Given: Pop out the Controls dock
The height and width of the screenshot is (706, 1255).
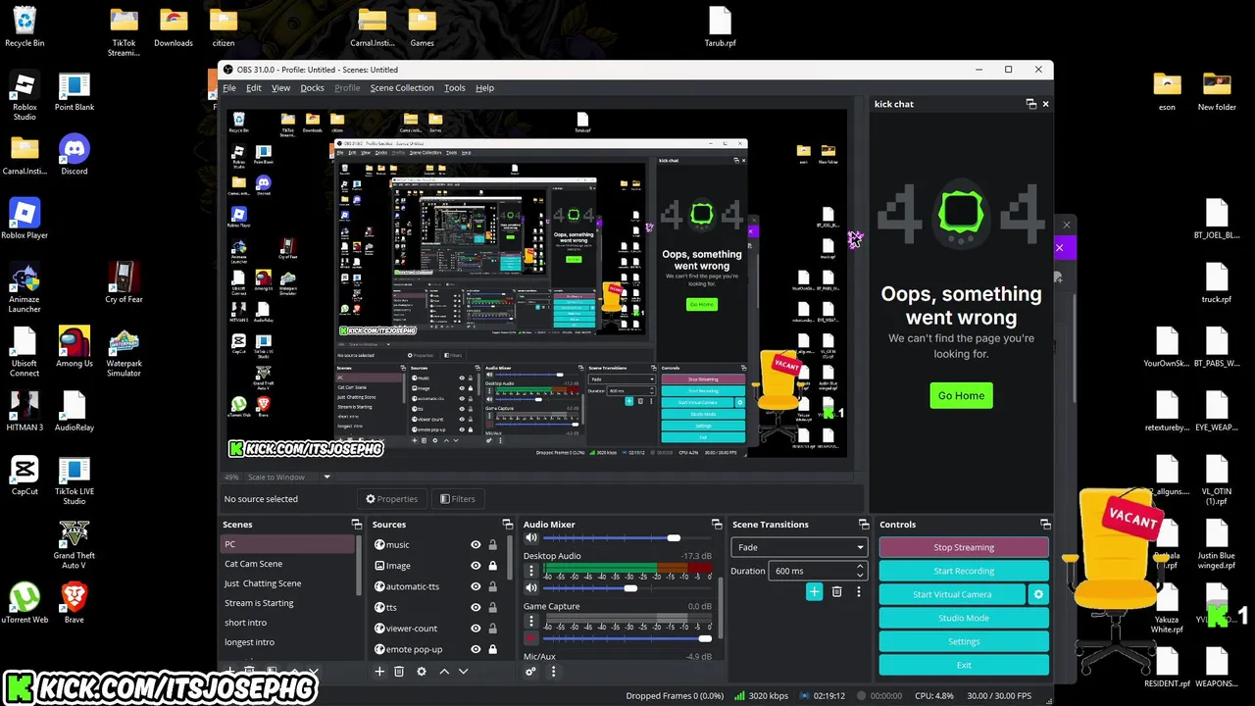Looking at the screenshot, I should click(1045, 525).
